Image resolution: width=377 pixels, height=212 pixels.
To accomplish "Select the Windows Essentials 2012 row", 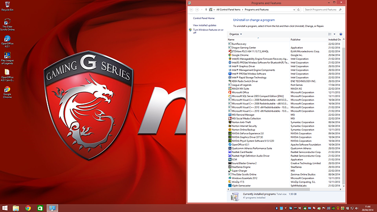I will coord(284,178).
